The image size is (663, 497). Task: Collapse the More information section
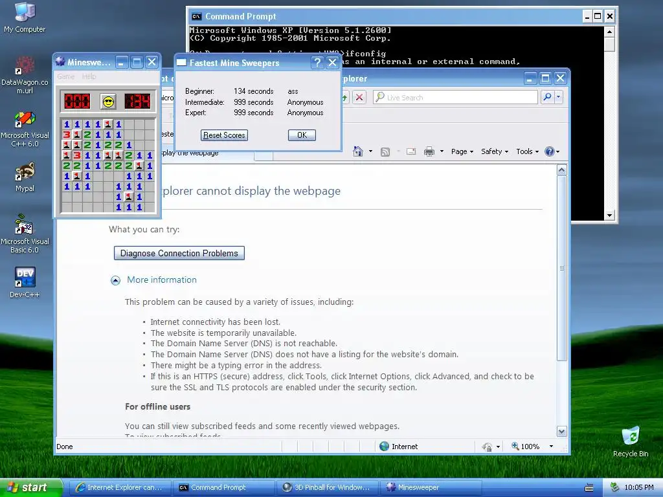pos(115,281)
